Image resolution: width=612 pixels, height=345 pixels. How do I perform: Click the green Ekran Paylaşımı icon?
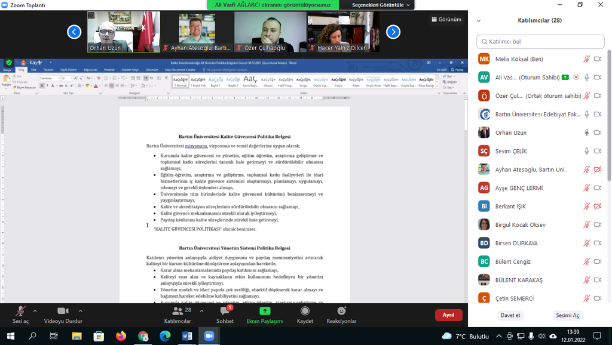[265, 311]
